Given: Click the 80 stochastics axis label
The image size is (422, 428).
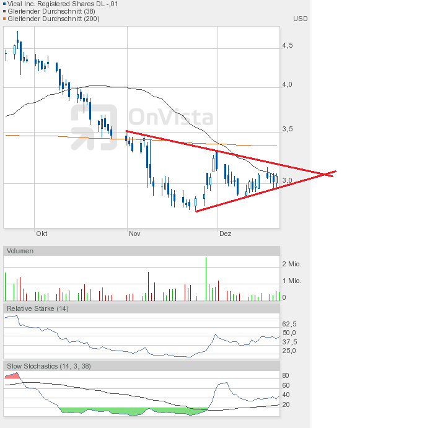Looking at the screenshot, I should point(286,375).
